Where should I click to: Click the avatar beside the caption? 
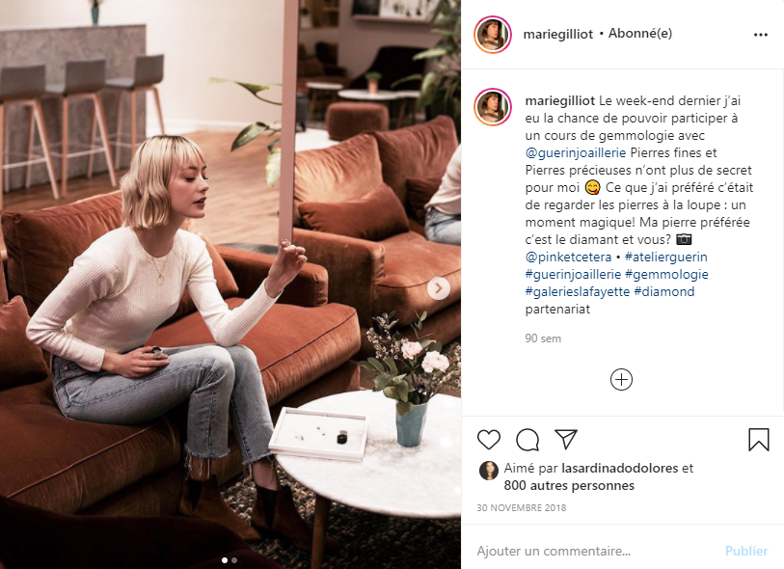(x=493, y=107)
